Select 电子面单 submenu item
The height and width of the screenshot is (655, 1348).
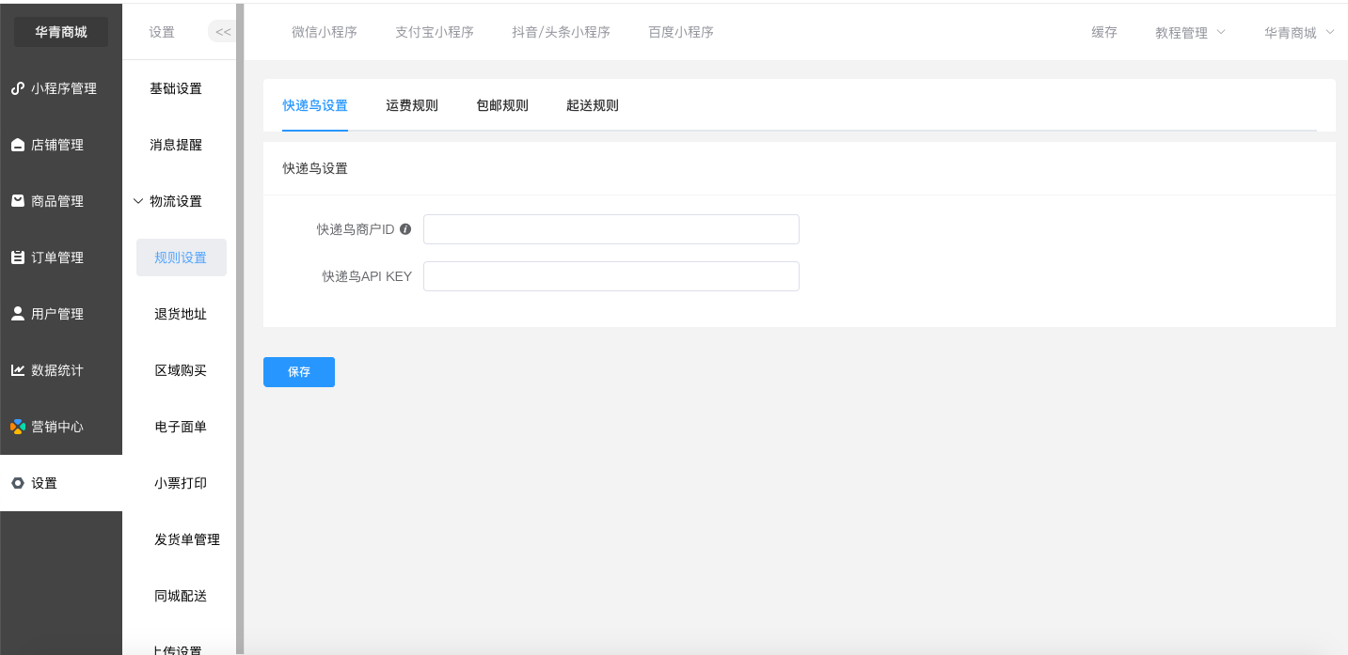[181, 427]
